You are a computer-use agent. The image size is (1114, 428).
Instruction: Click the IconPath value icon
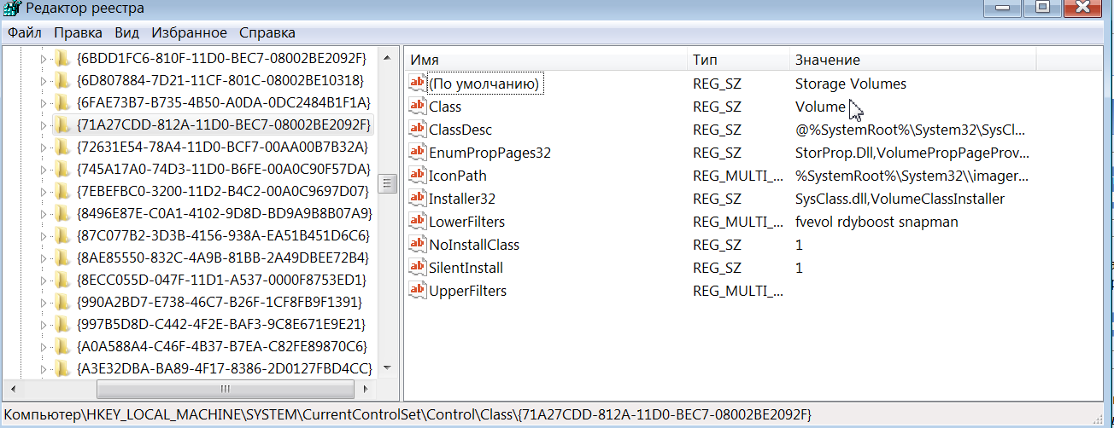click(417, 176)
